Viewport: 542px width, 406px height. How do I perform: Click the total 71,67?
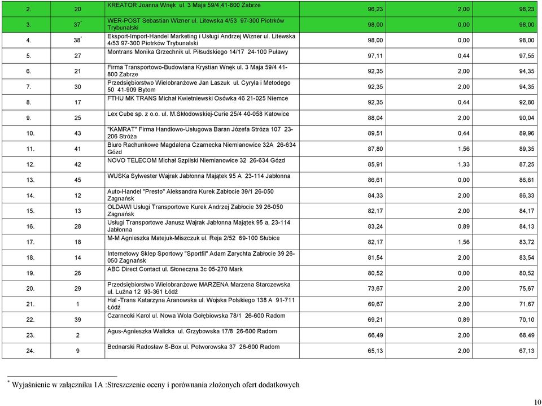click(x=526, y=305)
